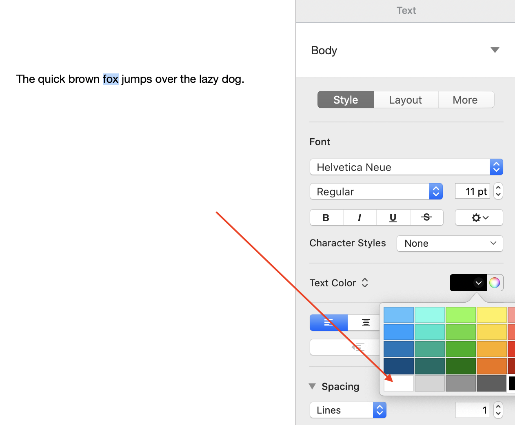515x425 pixels.
Task: Select the Style tab
Action: pos(346,100)
